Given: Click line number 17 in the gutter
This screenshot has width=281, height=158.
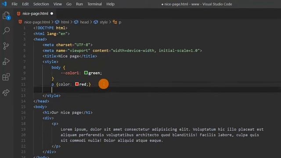Looking at the screenshot, I should [x=23, y=118].
